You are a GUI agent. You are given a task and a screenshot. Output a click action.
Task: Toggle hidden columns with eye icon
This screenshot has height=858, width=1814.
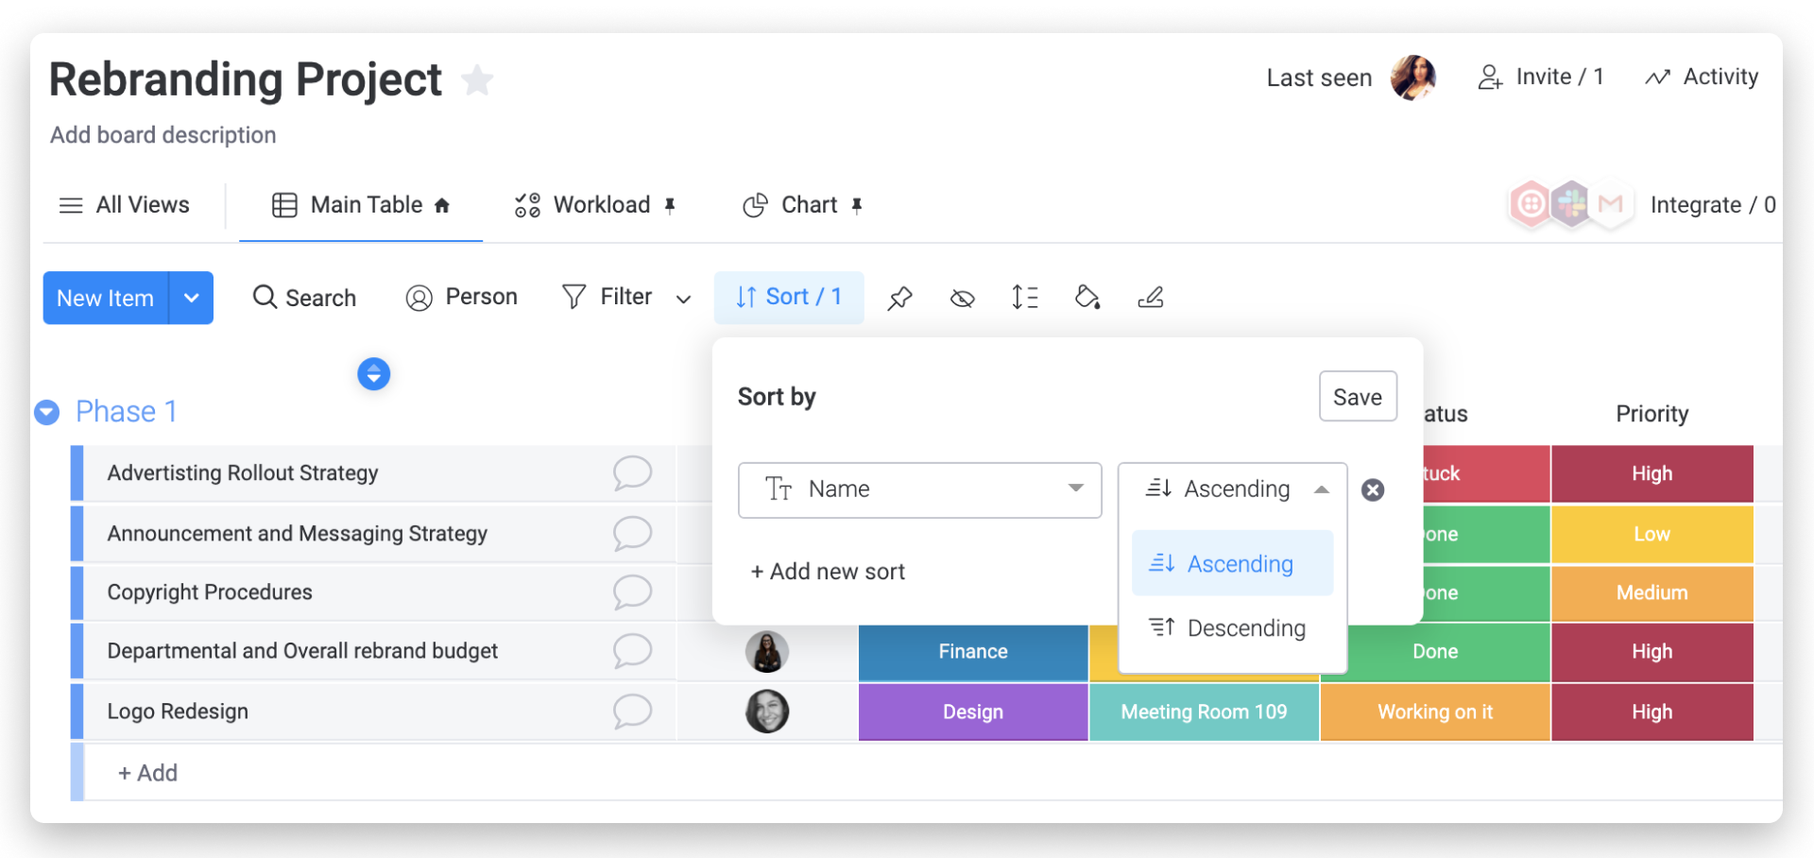(962, 299)
